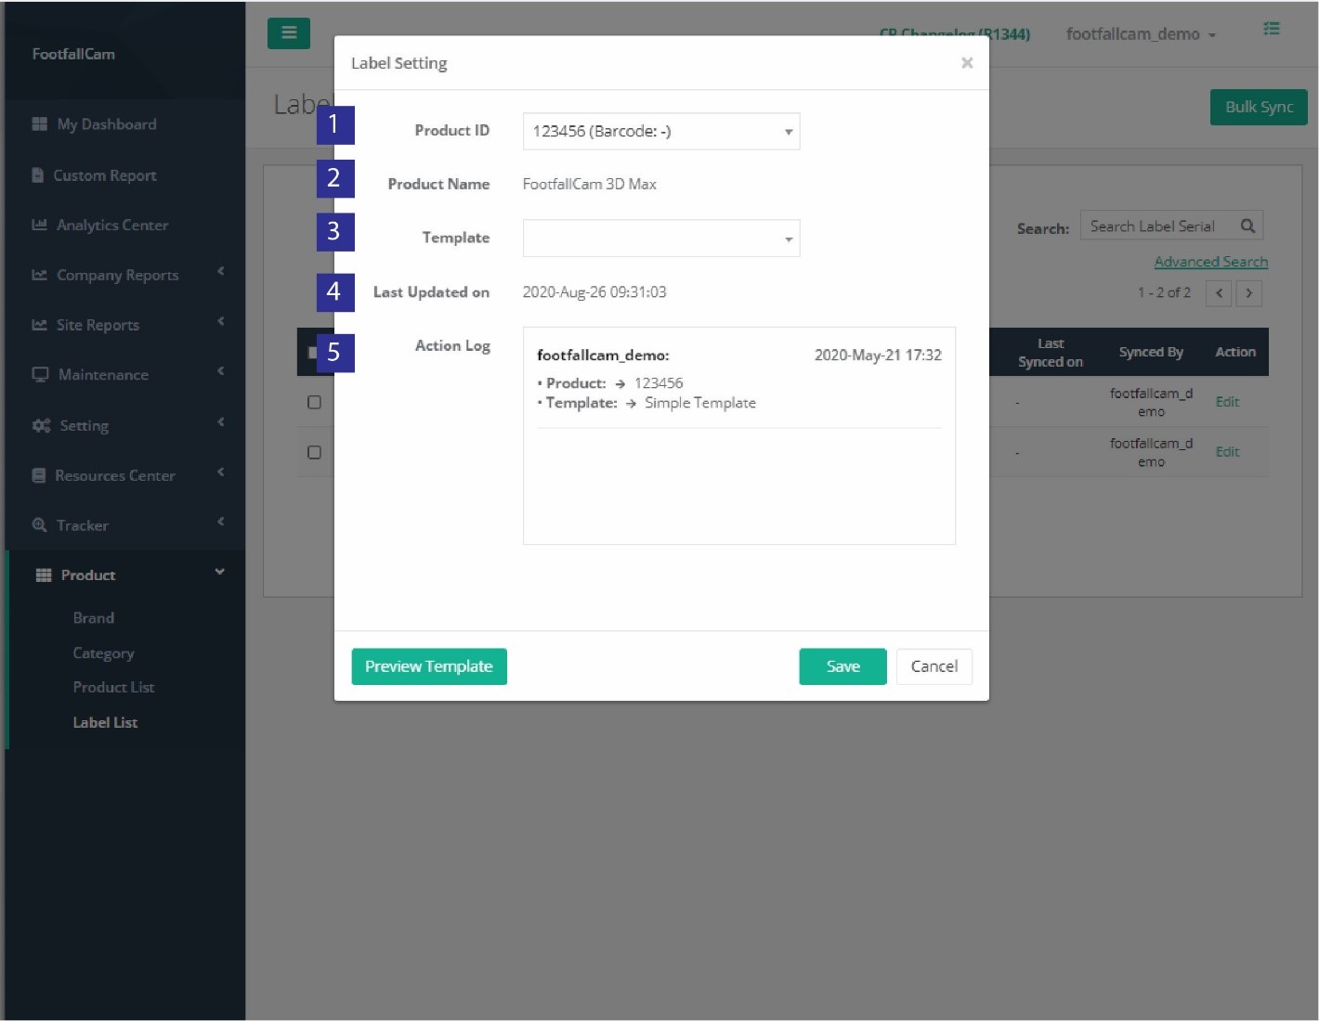The image size is (1319, 1021).
Task: Click the Setting gears icon
Action: click(x=41, y=425)
